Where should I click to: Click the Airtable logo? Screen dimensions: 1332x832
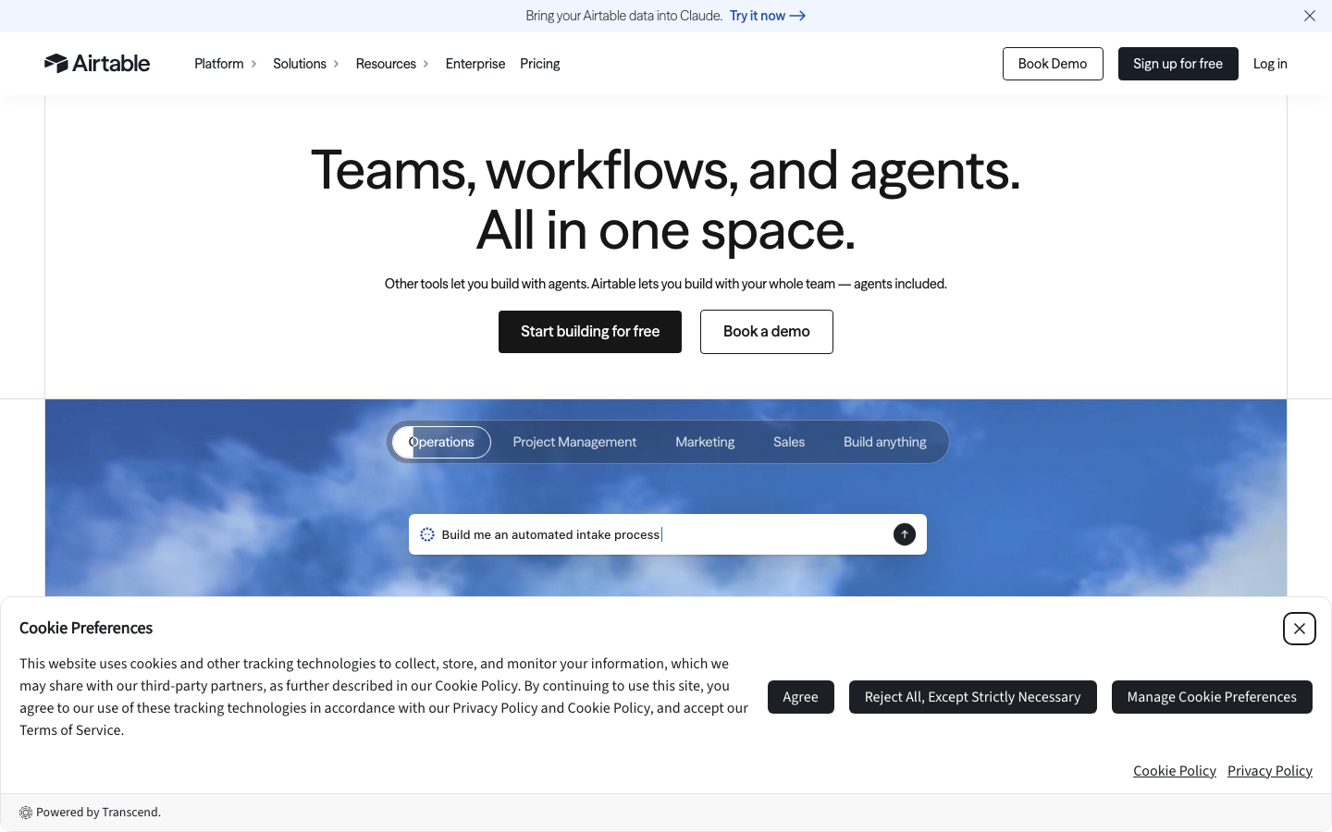[97, 63]
